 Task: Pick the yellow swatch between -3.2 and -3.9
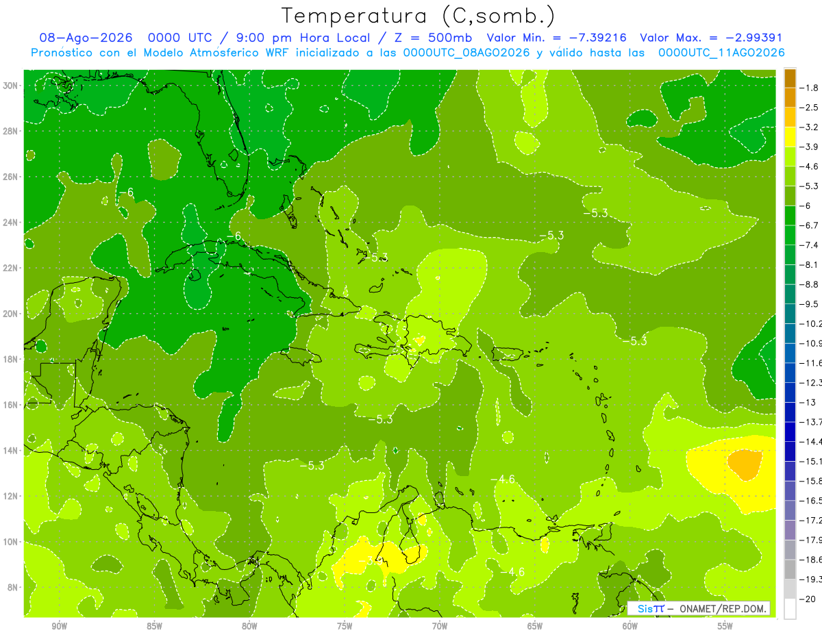coord(790,137)
